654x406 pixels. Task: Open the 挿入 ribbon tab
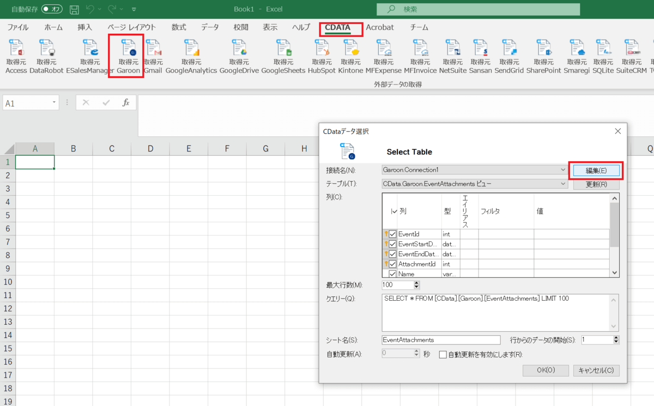click(x=85, y=27)
